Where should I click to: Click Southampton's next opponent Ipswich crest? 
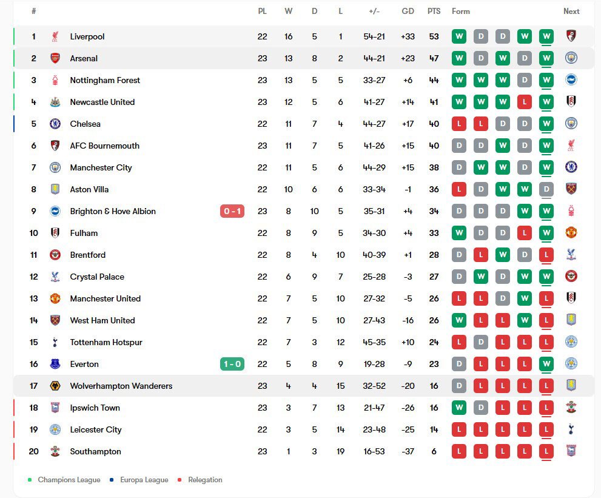(571, 451)
